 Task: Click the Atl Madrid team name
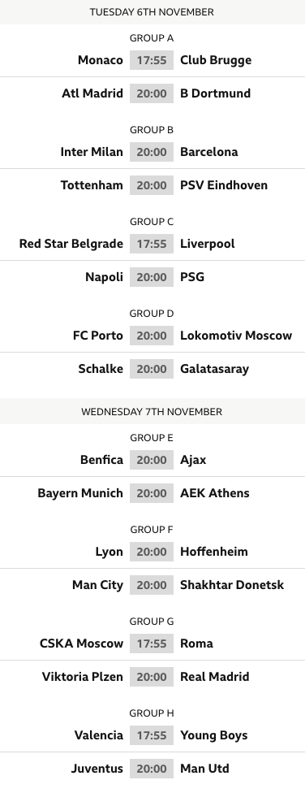tap(92, 93)
